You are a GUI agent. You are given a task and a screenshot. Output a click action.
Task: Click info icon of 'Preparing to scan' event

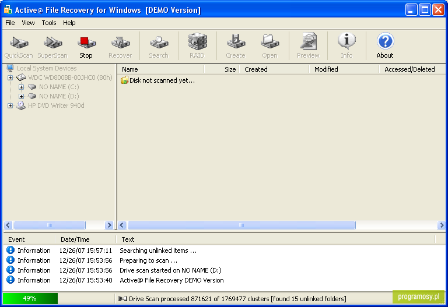pos(10,260)
